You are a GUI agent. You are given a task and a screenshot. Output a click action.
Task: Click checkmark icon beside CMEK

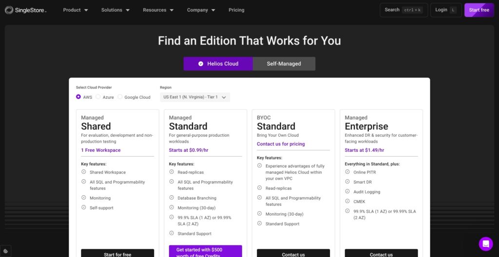[347, 201]
